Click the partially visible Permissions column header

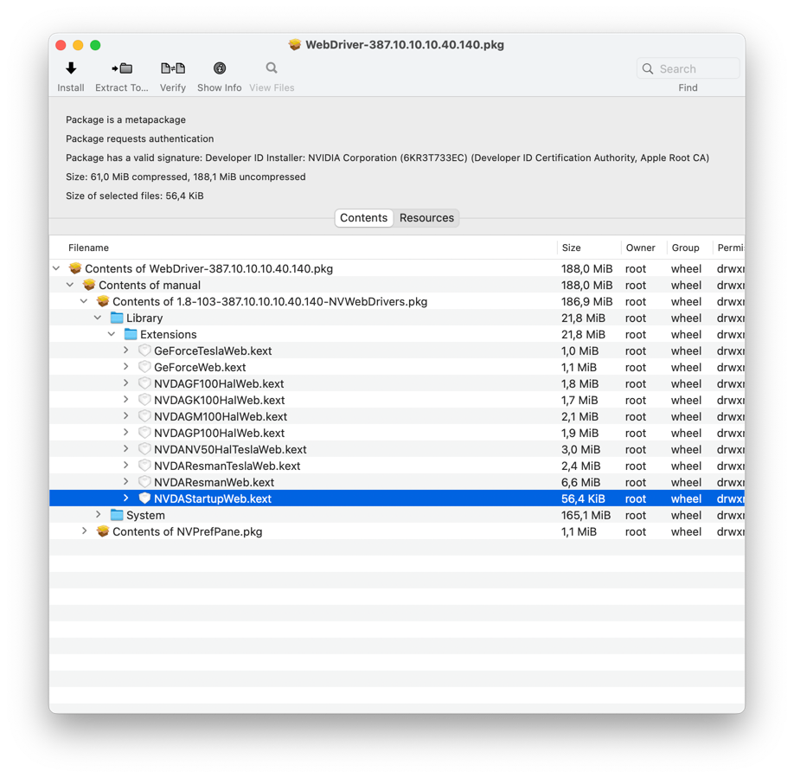click(729, 248)
